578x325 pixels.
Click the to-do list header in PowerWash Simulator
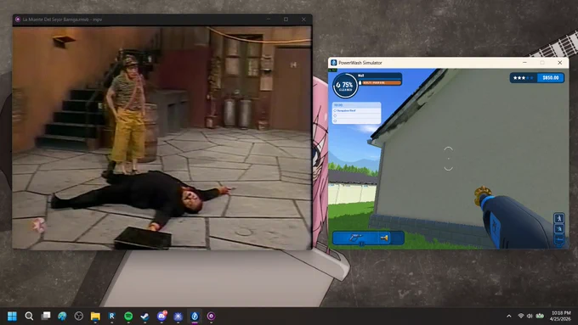pyautogui.click(x=356, y=105)
